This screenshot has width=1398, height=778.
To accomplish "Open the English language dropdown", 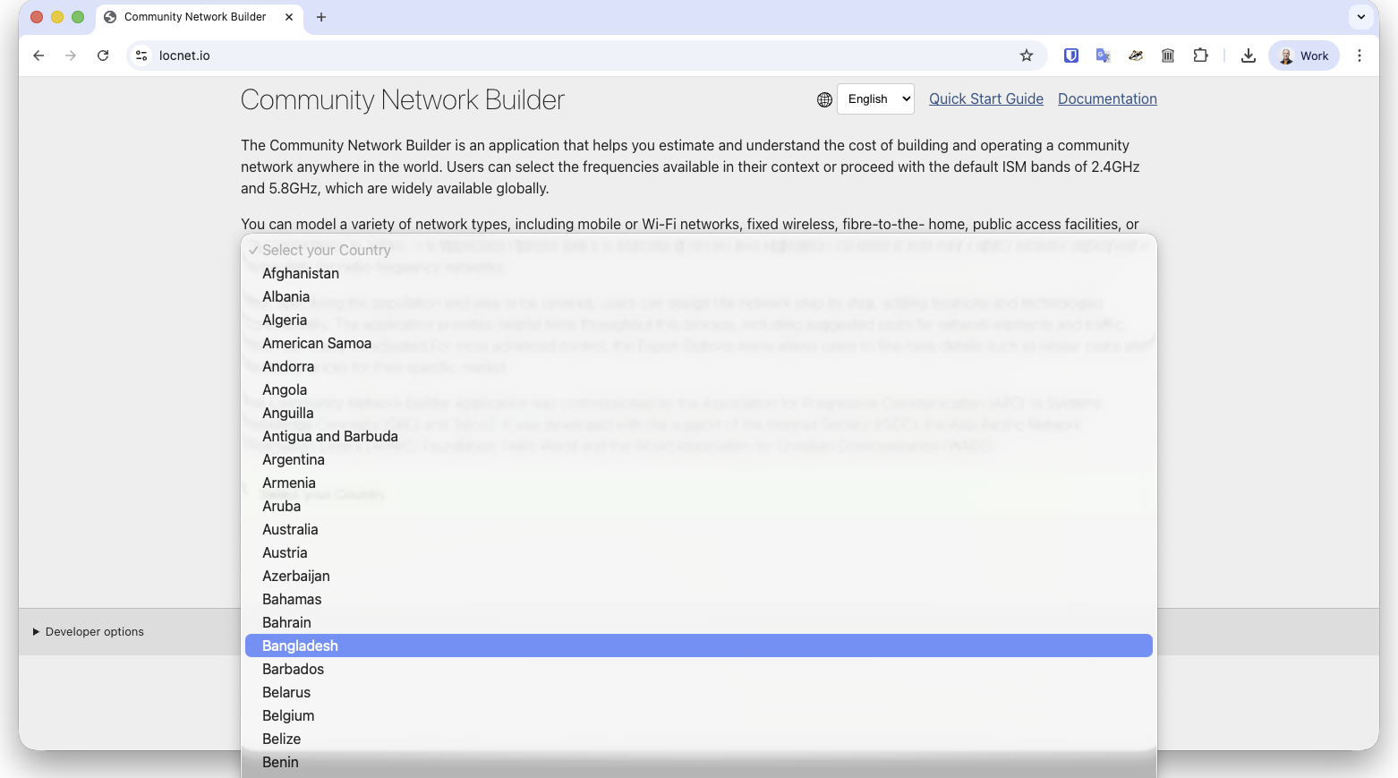I will coord(875,99).
